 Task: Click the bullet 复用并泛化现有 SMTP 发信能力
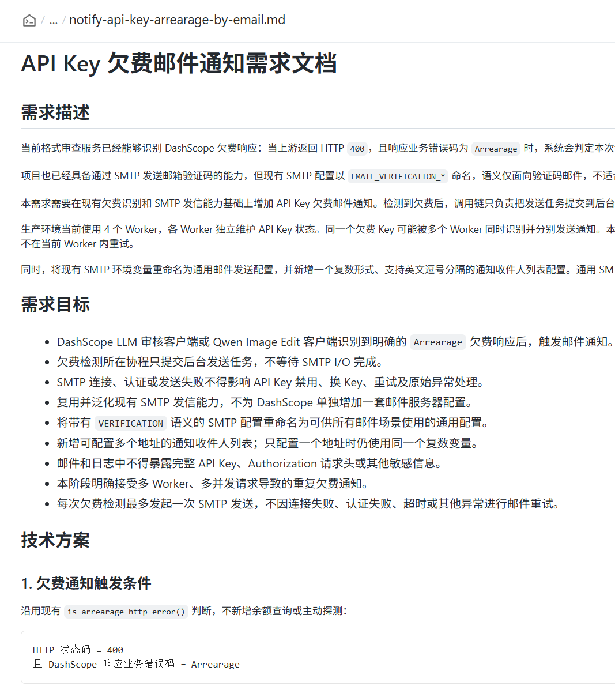point(266,403)
